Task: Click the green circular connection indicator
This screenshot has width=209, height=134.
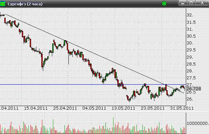Action: point(164,3)
